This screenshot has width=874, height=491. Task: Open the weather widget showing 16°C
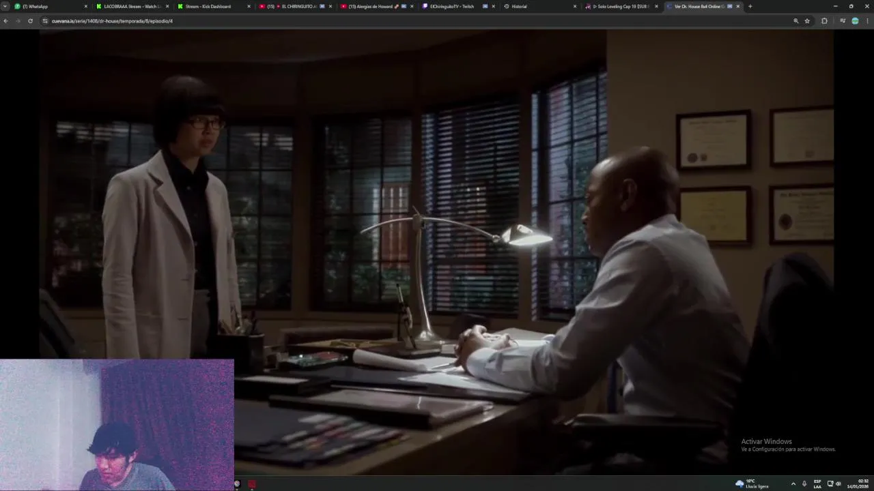(752, 483)
